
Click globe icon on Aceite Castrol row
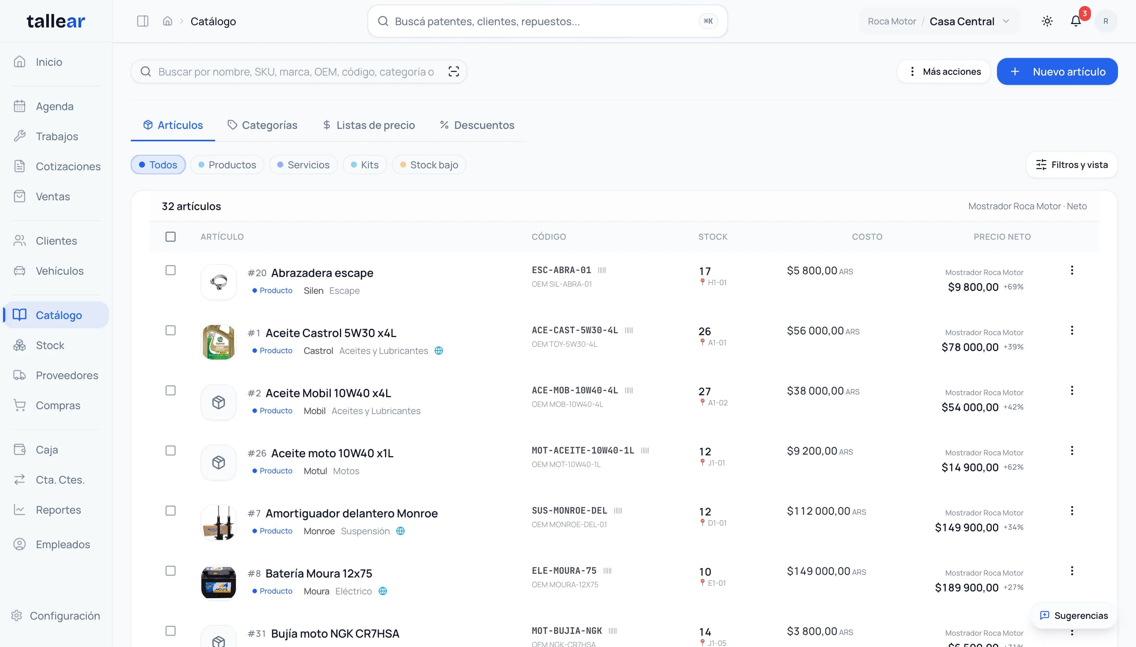pyautogui.click(x=439, y=351)
